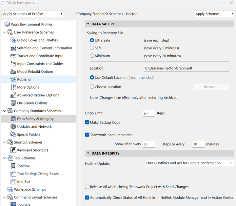The image size is (236, 206).
Task: Click the Keyboard Shortcuts icon
Action: pyautogui.click(x=13, y=150)
